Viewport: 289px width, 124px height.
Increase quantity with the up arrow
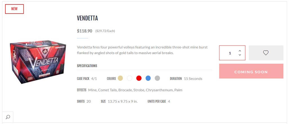[x=240, y=51]
